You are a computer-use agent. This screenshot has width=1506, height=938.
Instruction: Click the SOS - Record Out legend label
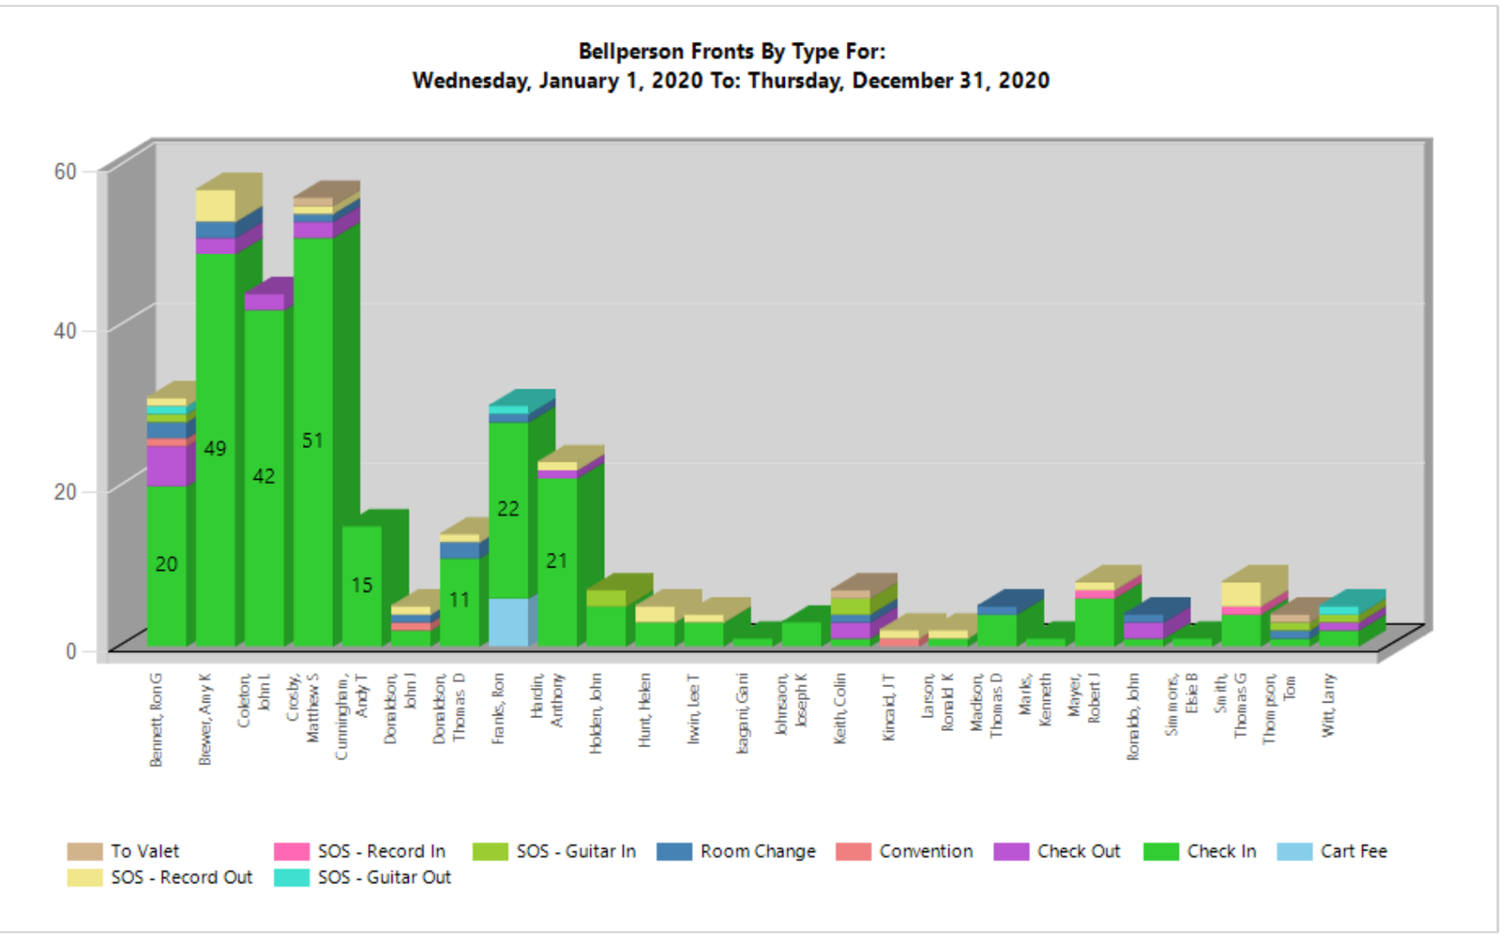point(181,877)
